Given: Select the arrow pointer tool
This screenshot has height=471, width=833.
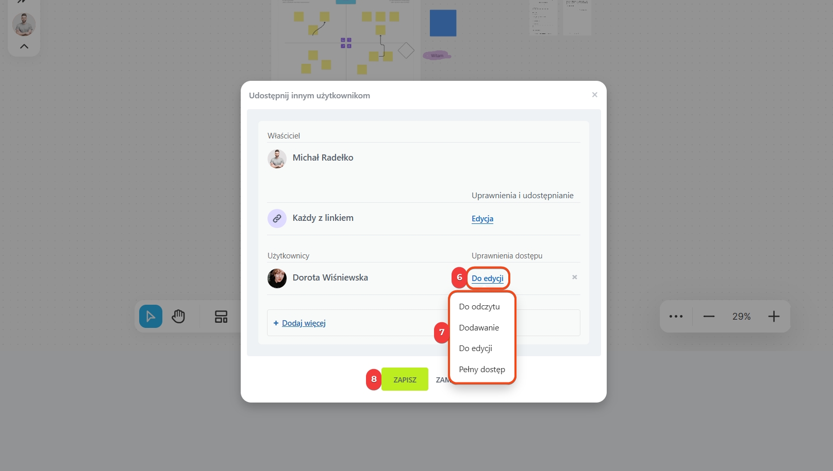Looking at the screenshot, I should (x=151, y=316).
